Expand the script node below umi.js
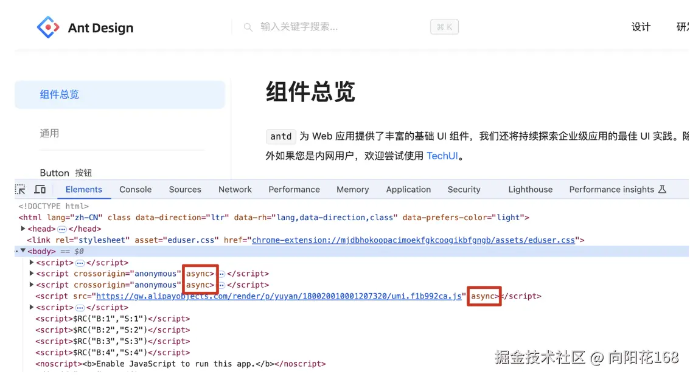The height and width of the screenshot is (377, 690). 32,308
